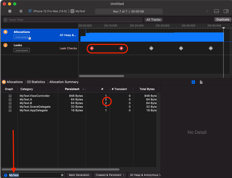The height and width of the screenshot is (178, 232).
Task: Click the blue Allocations heap graph
Action: pyautogui.click(x=152, y=37)
